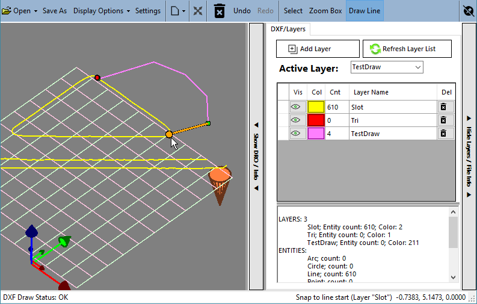This screenshot has height=304, width=477.
Task: Activate the Zoom Box tool
Action: [x=325, y=11]
